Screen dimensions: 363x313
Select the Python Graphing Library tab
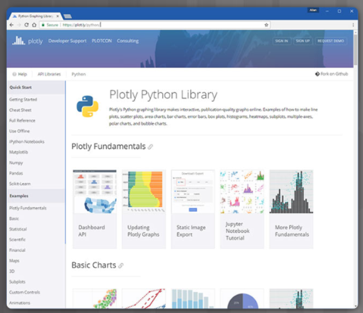pos(35,16)
